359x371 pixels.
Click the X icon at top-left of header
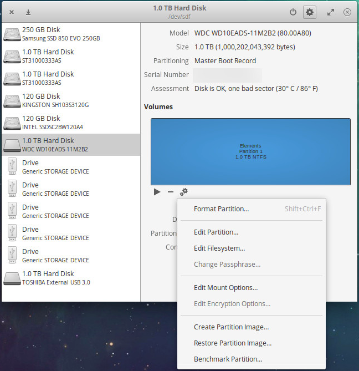[12, 12]
